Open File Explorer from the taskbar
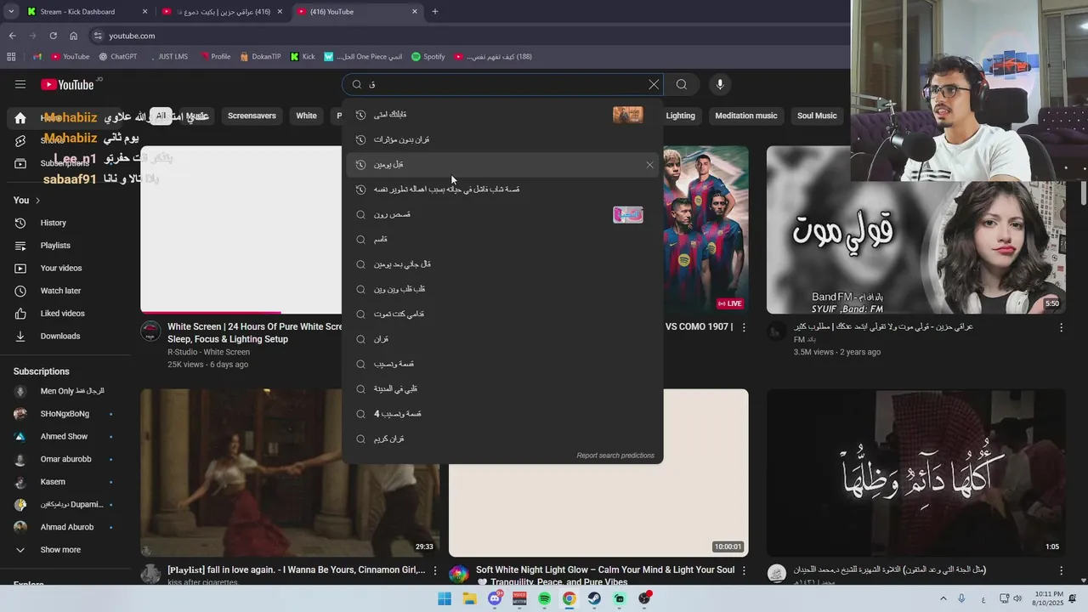 point(469,598)
